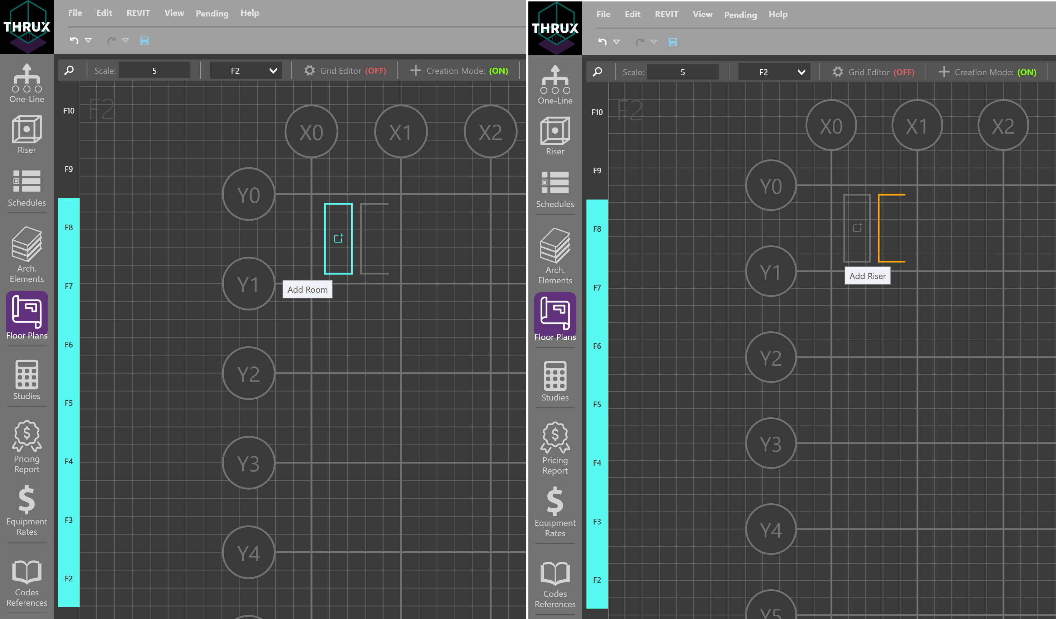
Task: Click the save disk icon in left window
Action: point(144,40)
